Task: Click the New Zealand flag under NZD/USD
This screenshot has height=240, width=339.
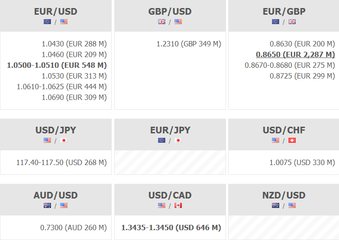Action: pos(276,206)
